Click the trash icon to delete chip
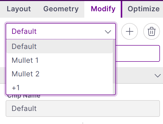The image size is (163, 124). [151, 32]
